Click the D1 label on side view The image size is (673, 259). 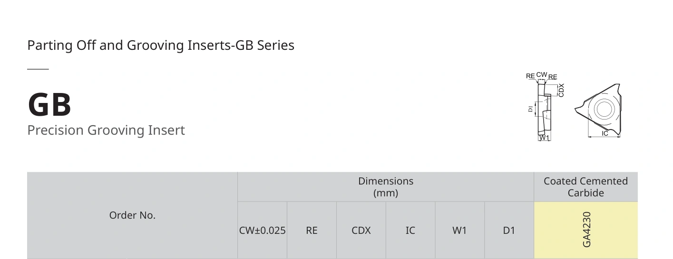pyautogui.click(x=530, y=109)
